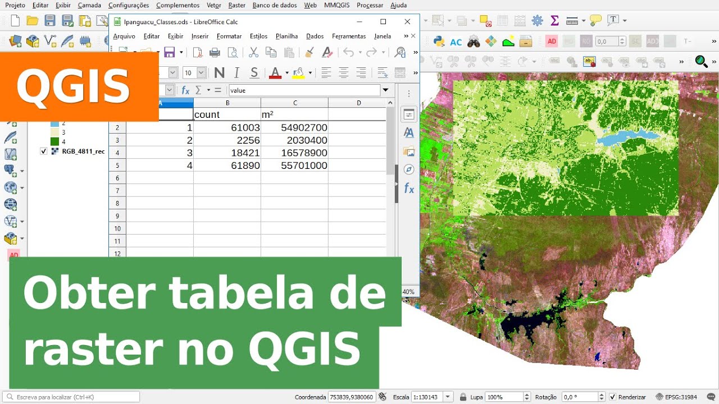
Task: Open project folder icon in QGIS
Action: pos(33,21)
